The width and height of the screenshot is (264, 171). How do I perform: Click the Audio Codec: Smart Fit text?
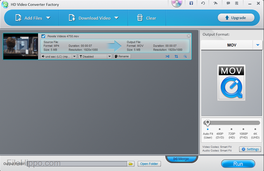[x=217, y=151]
